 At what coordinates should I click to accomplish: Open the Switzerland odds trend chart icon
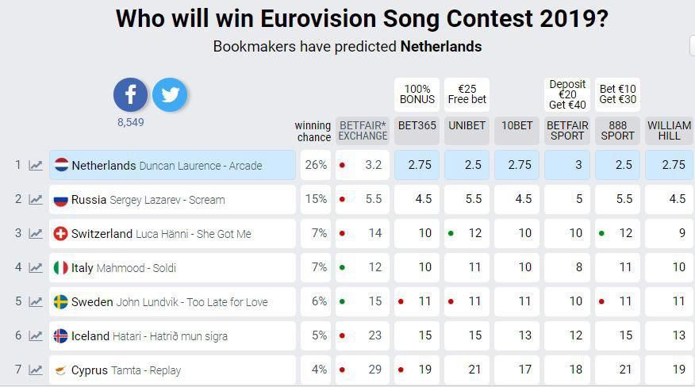coord(36,234)
